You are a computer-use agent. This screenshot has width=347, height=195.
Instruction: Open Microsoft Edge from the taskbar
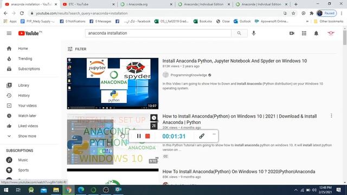click(81, 190)
